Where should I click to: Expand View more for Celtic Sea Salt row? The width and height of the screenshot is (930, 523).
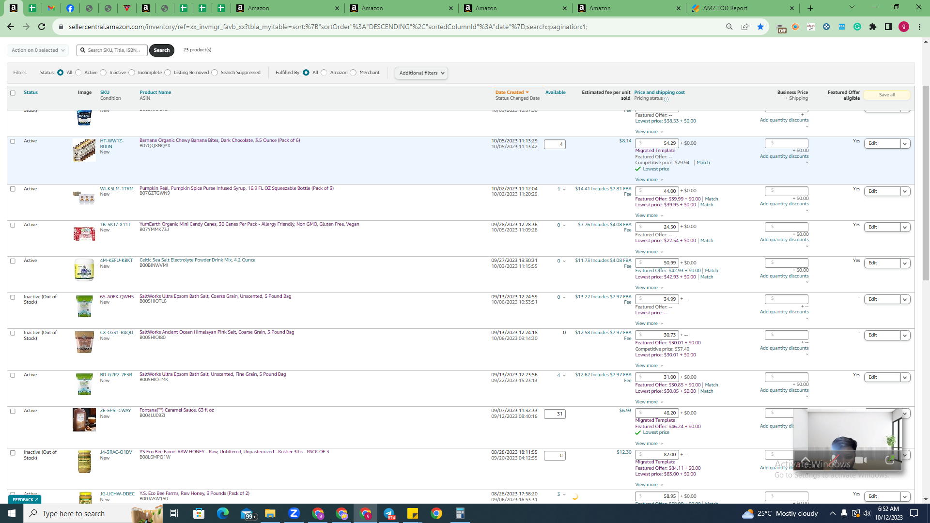(x=649, y=288)
